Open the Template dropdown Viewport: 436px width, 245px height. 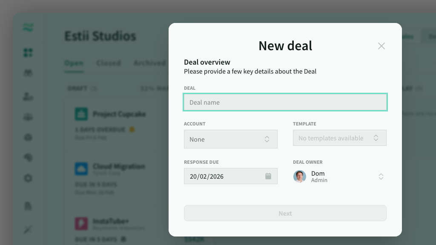click(339, 137)
